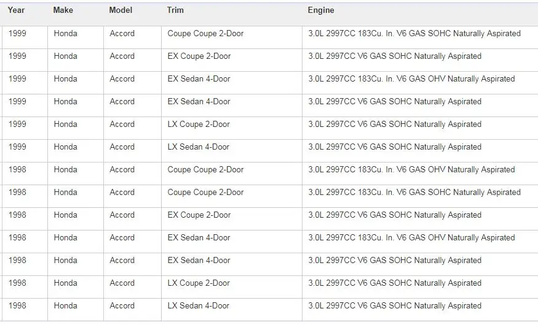Select the Engine column header
The width and height of the screenshot is (538, 325).
[321, 10]
